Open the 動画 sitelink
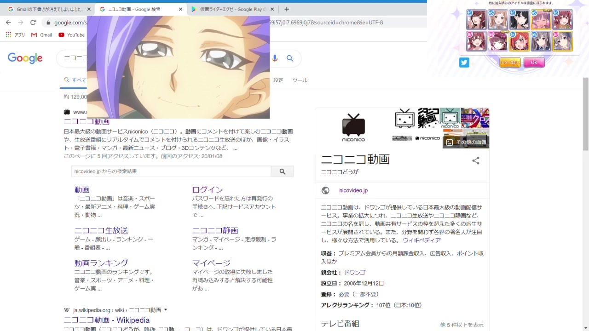589x331 pixels. point(82,189)
